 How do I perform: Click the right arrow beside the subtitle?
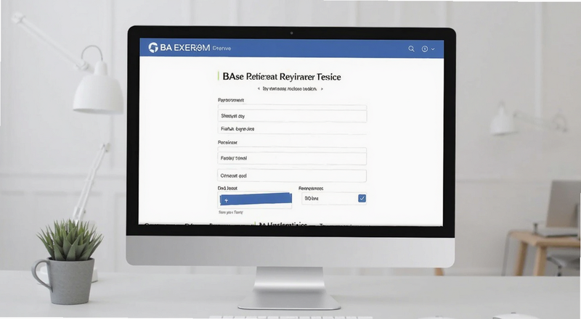322,89
